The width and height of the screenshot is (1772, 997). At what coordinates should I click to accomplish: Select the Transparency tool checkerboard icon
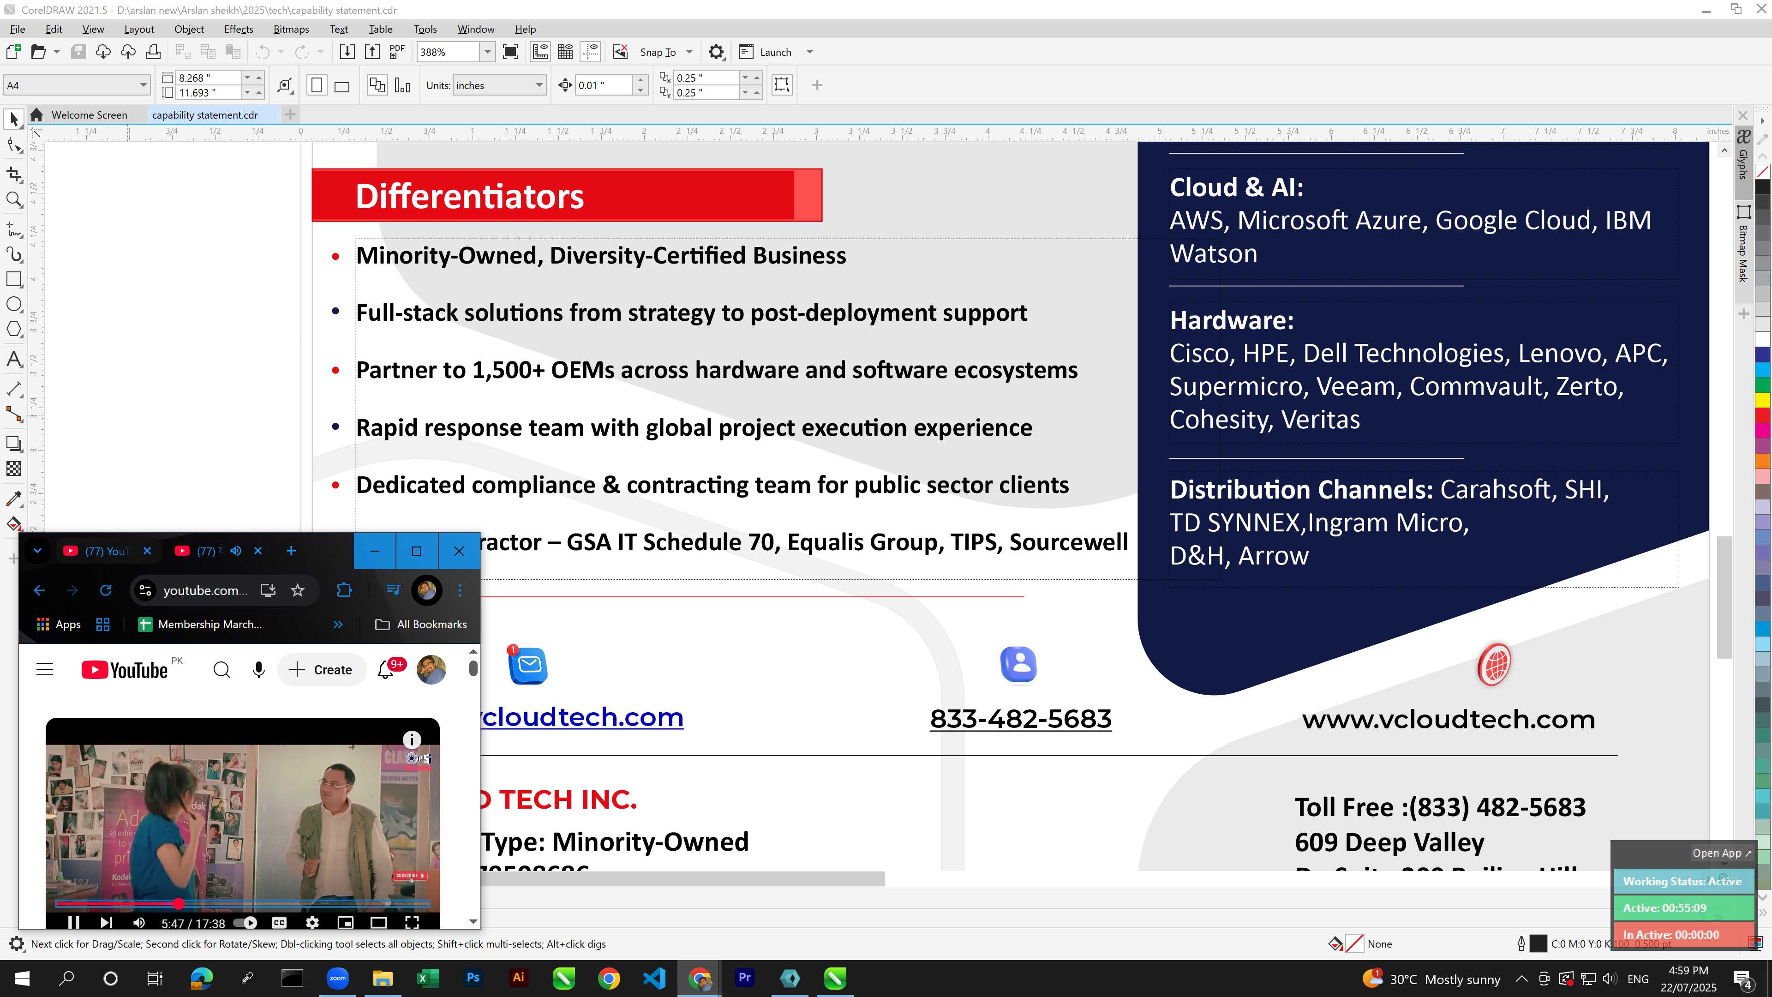14,469
